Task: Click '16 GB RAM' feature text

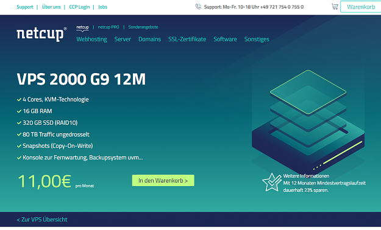Action: tap(37, 111)
